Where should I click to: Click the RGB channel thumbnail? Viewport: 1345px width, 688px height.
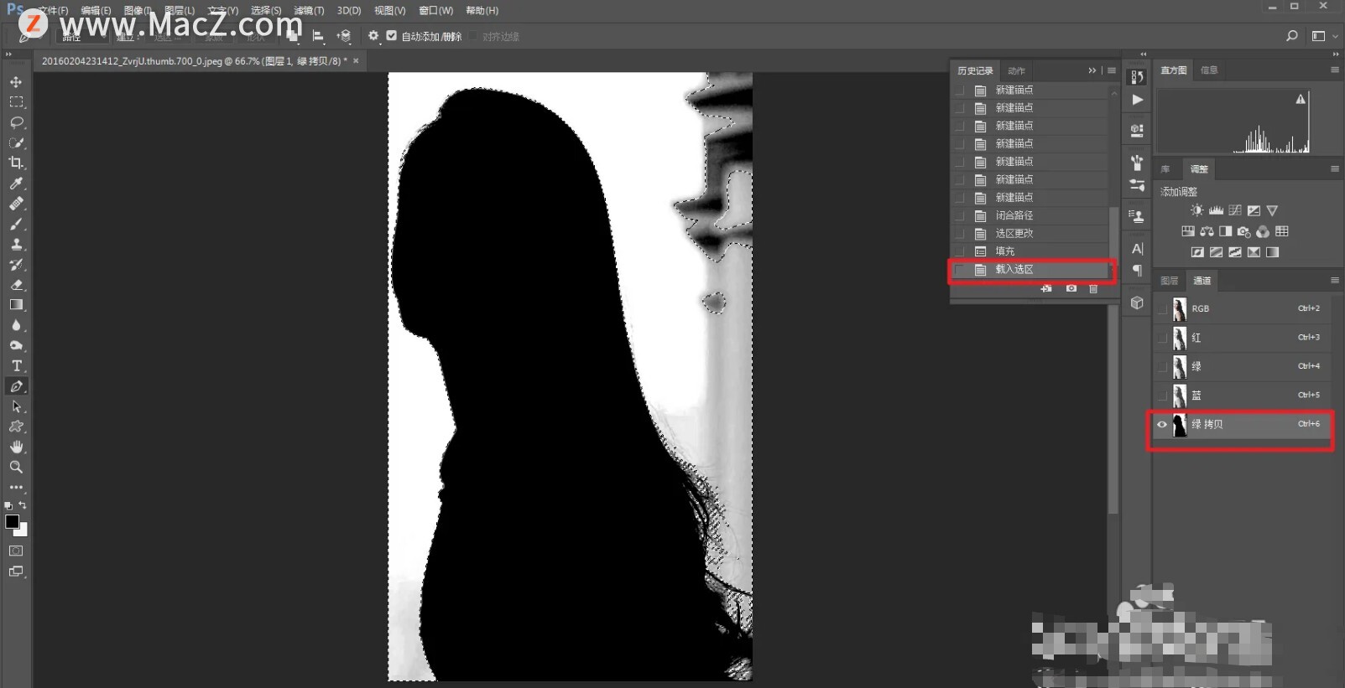1179,308
